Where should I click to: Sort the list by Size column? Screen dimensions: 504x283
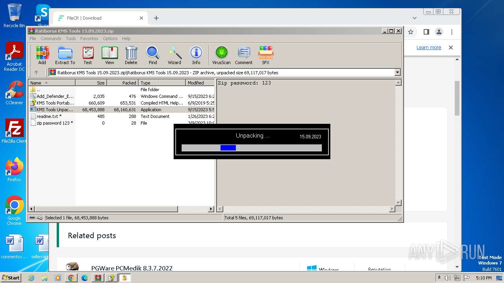coord(91,83)
